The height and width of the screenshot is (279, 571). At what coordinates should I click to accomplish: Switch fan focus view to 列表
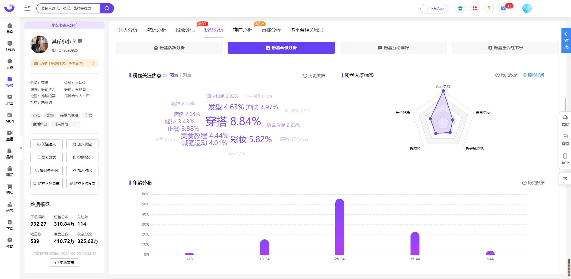coord(187,75)
